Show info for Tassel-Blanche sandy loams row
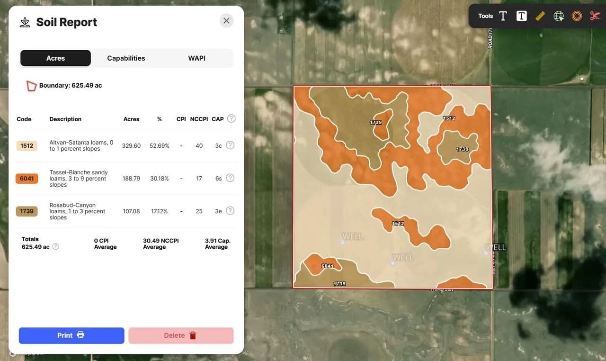The image size is (606, 361). (230, 178)
